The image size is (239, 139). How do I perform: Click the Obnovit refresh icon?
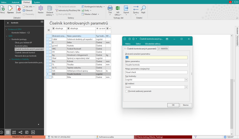(x=24, y=10)
